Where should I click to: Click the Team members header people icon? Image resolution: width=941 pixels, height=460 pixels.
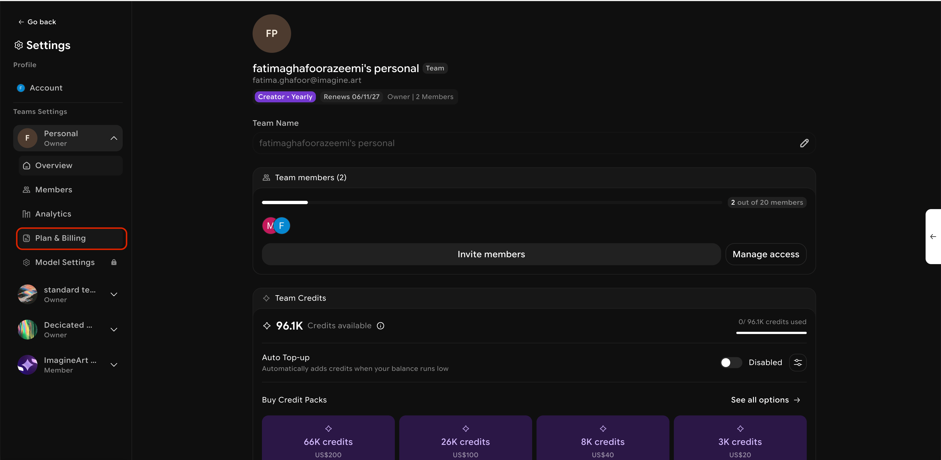266,177
